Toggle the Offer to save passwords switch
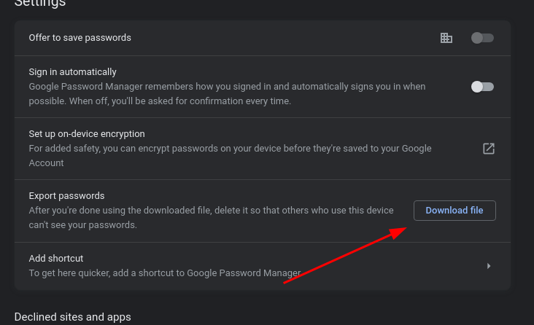The image size is (534, 325). (482, 38)
